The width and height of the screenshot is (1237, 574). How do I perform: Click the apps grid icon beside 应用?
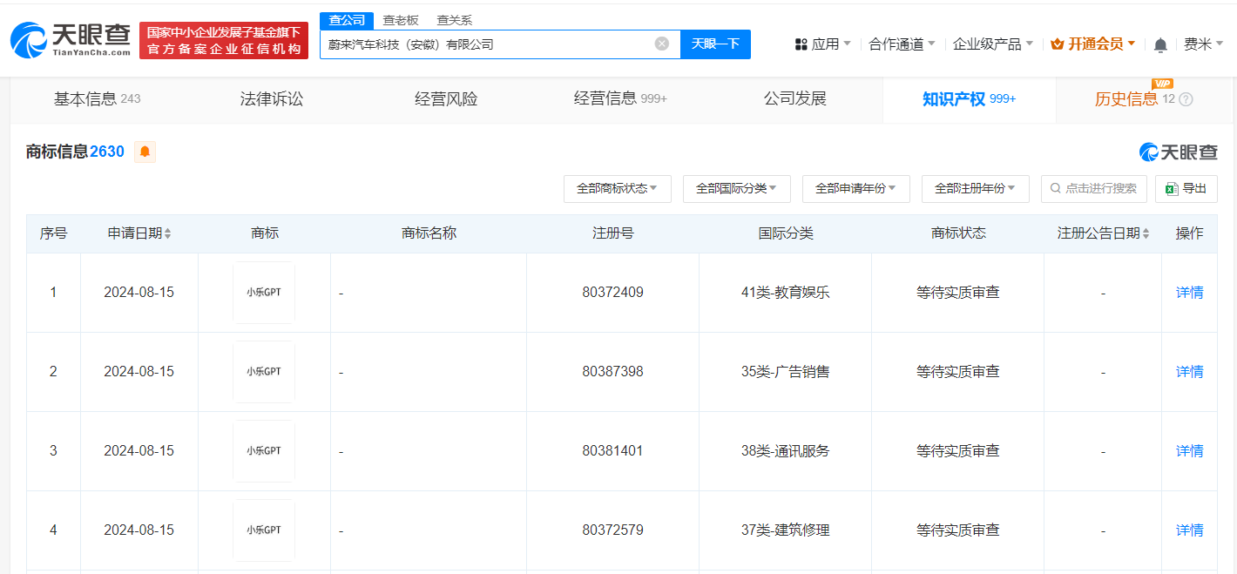801,44
